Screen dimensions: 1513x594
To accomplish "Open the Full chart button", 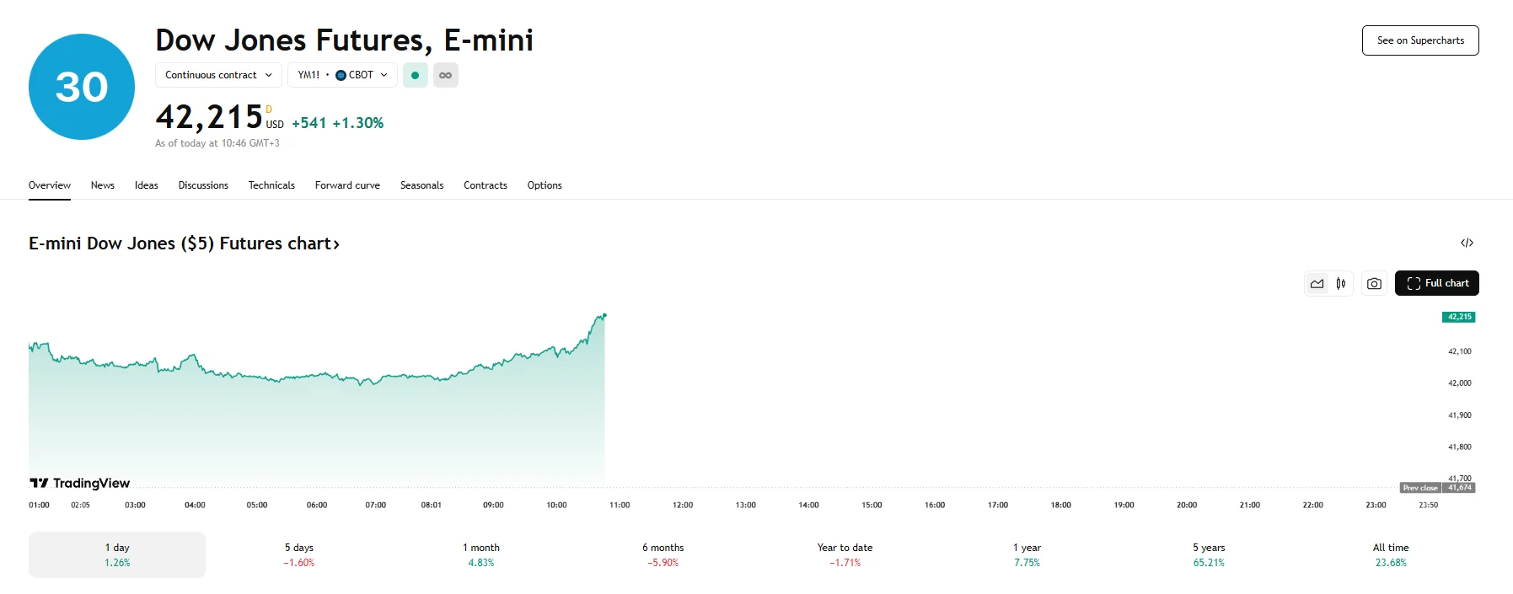I will click(x=1436, y=283).
